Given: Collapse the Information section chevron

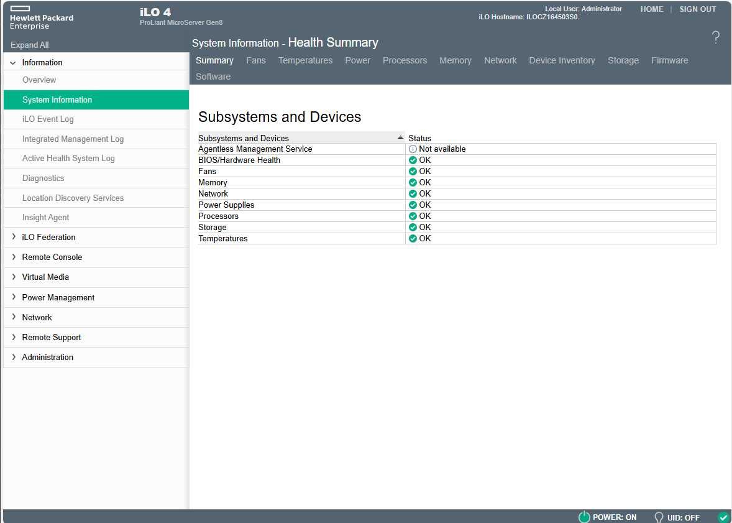Looking at the screenshot, I should [13, 63].
